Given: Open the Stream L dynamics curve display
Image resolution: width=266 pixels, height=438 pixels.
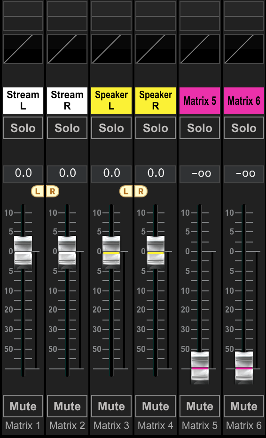Looking at the screenshot, I should point(23,49).
